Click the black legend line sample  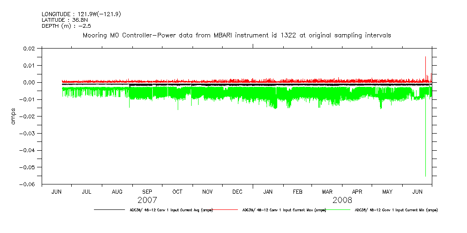pos(109,210)
